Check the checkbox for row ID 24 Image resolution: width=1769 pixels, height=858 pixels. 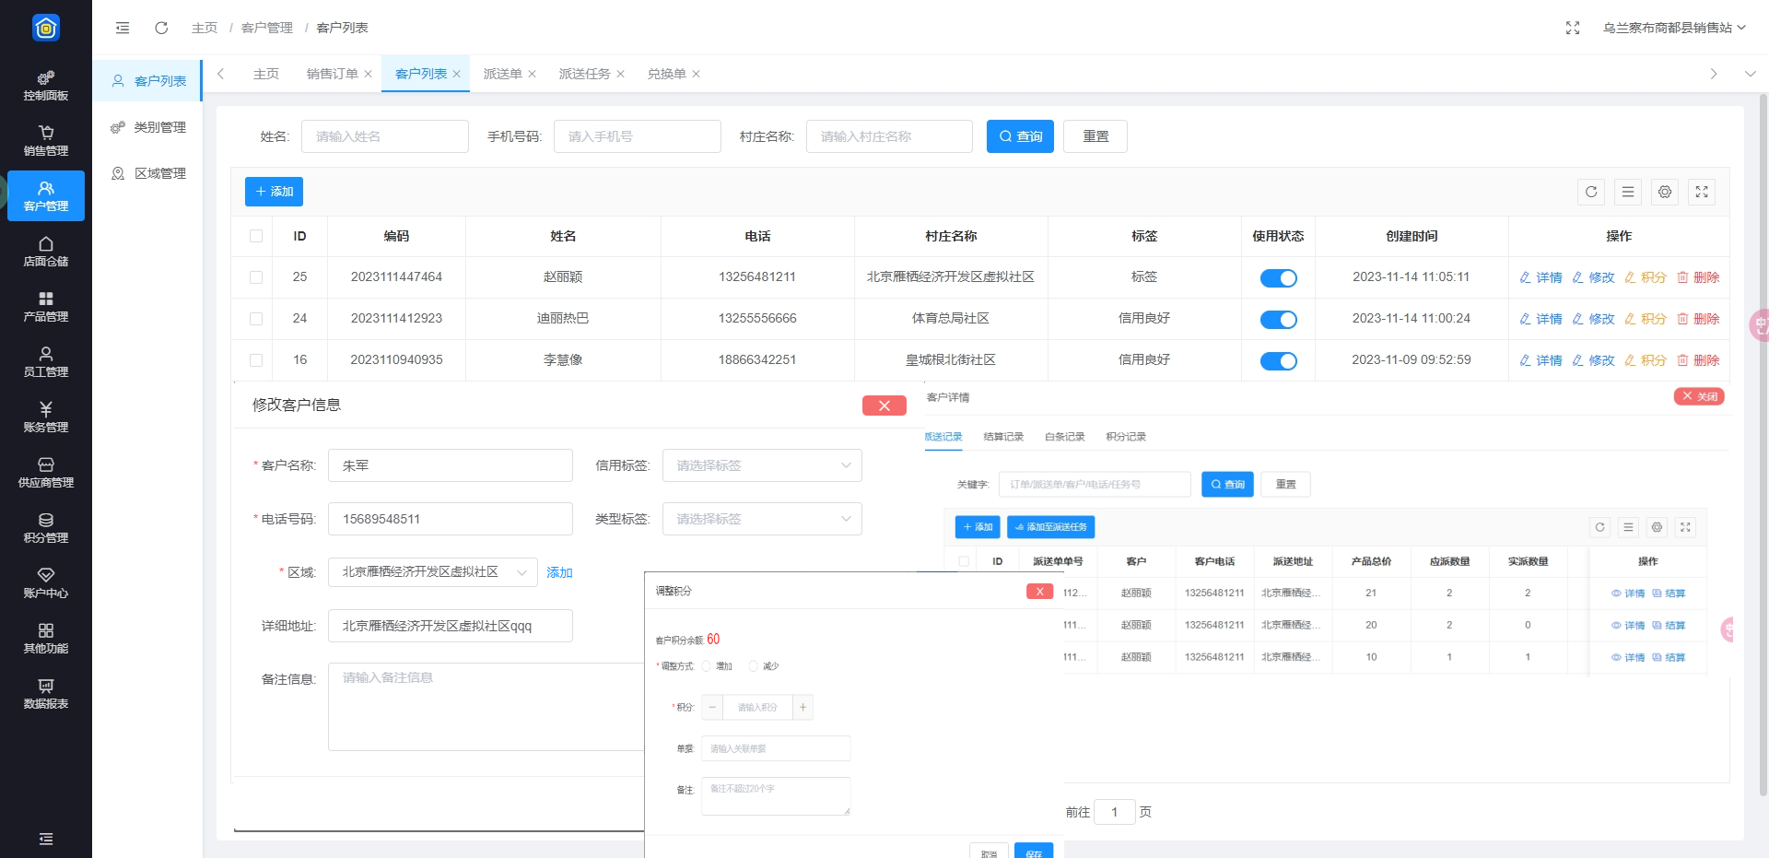256,319
